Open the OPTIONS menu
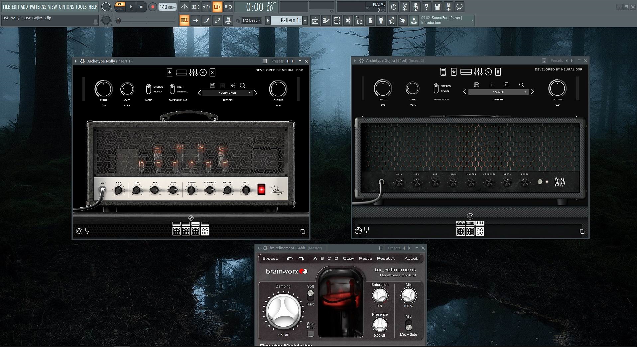 click(66, 7)
